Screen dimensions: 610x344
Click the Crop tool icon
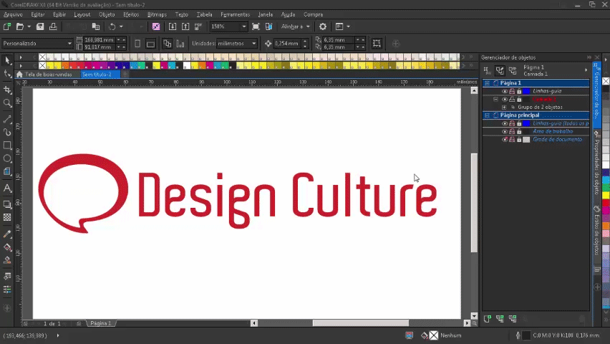(x=7, y=90)
